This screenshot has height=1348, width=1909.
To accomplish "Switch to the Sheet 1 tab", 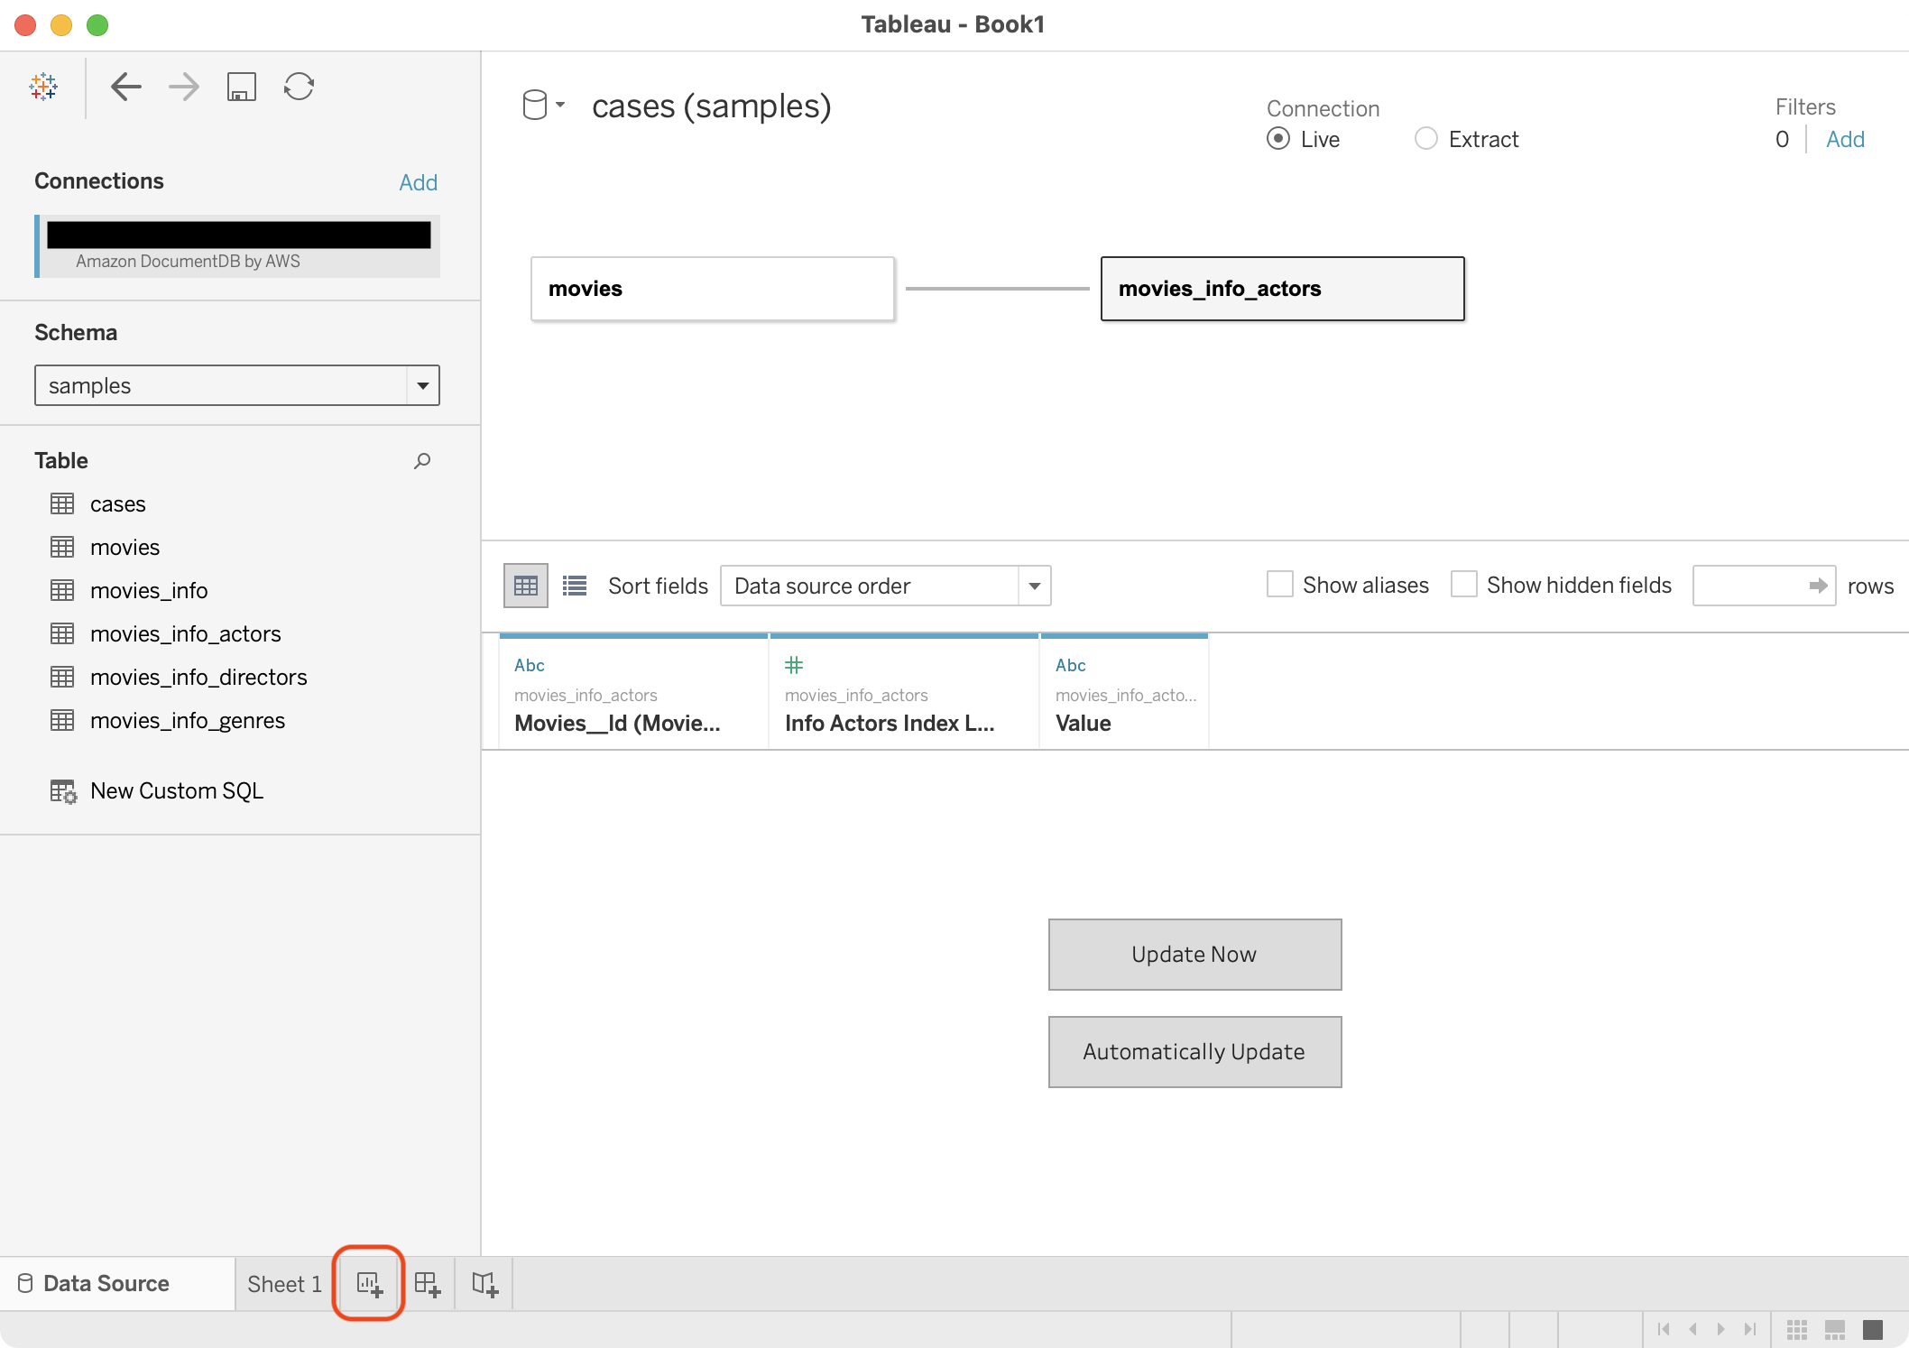I will pyautogui.click(x=284, y=1283).
